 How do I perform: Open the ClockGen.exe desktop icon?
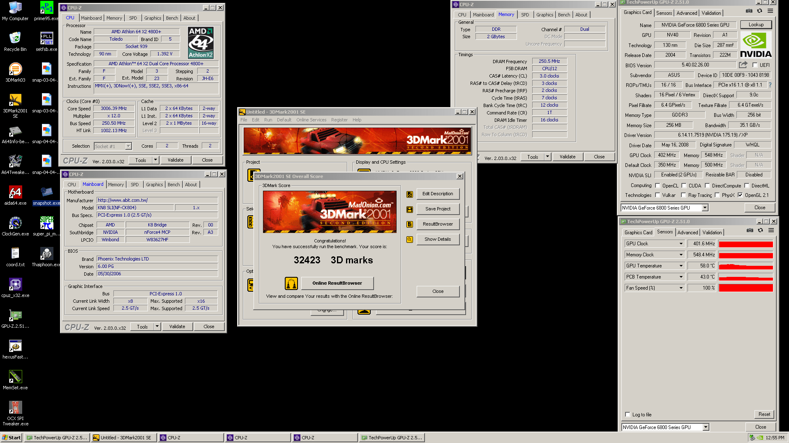click(15, 226)
